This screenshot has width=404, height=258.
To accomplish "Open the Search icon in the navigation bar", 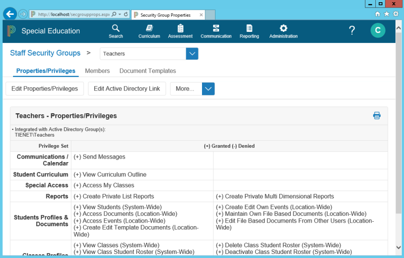I will pyautogui.click(x=116, y=31).
